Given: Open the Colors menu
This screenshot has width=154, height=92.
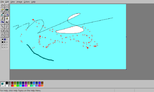Looking at the screenshot, I should (27, 2).
